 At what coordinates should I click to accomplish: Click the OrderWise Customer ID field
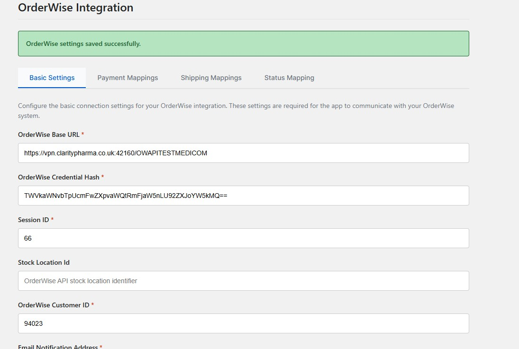[244, 323]
